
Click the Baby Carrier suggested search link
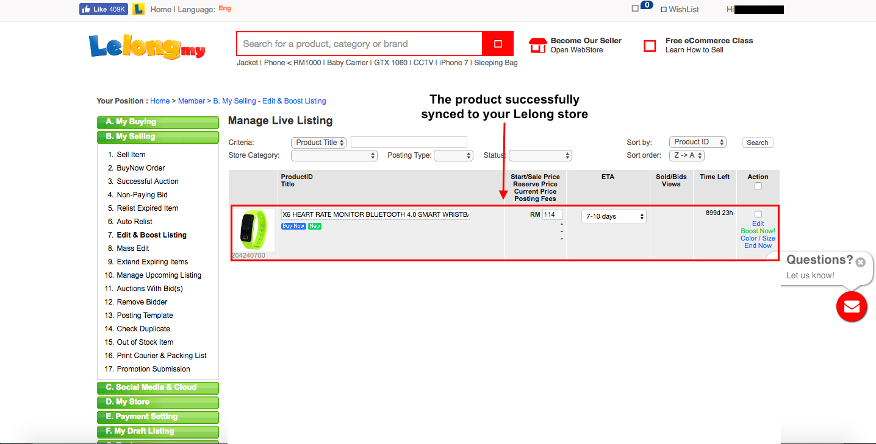348,63
